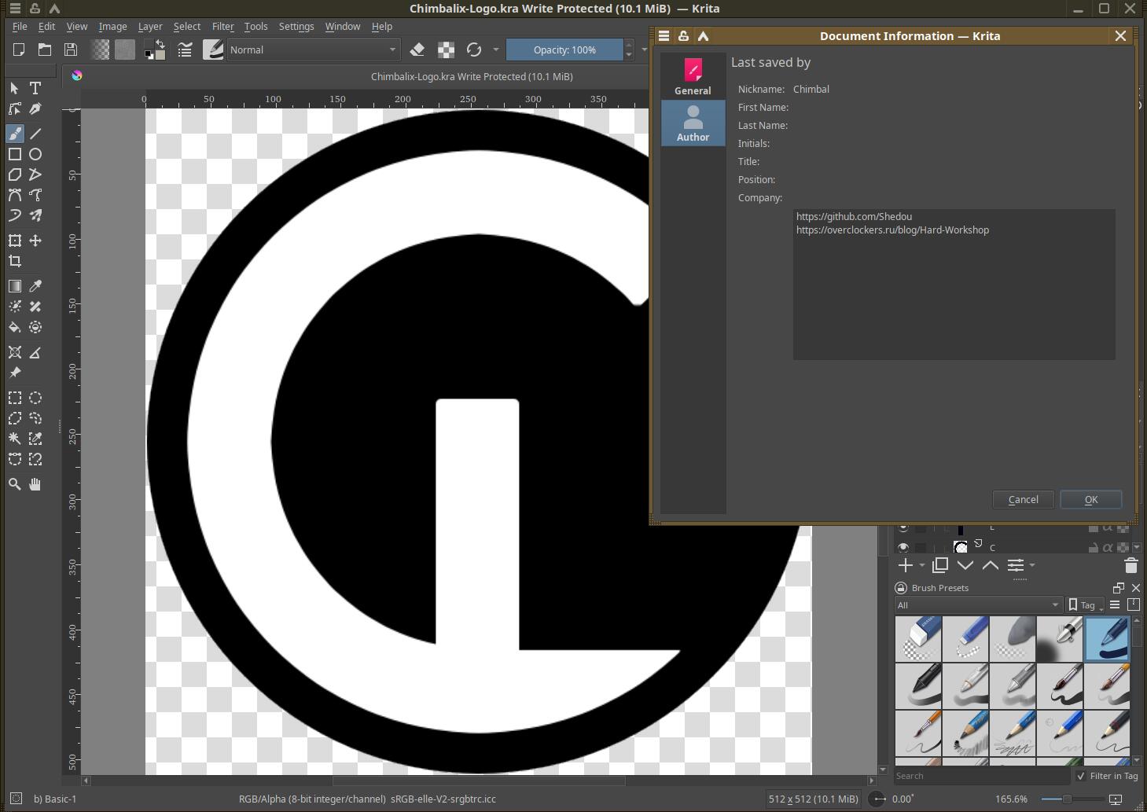
Task: Choose the Gradient tool
Action: point(15,286)
